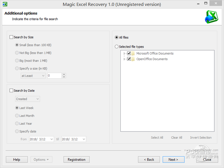The width and height of the screenshot is (224, 168).
Task: Select the Last Month radio button
Action: (17, 116)
